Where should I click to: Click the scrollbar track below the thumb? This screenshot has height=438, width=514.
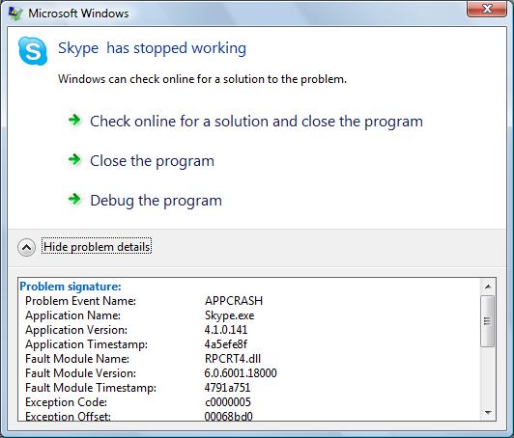488,376
